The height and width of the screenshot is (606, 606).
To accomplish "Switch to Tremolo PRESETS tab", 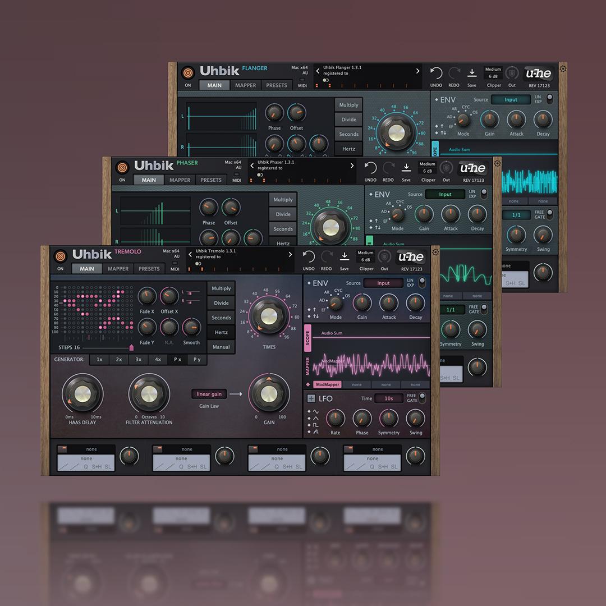I will pos(149,269).
